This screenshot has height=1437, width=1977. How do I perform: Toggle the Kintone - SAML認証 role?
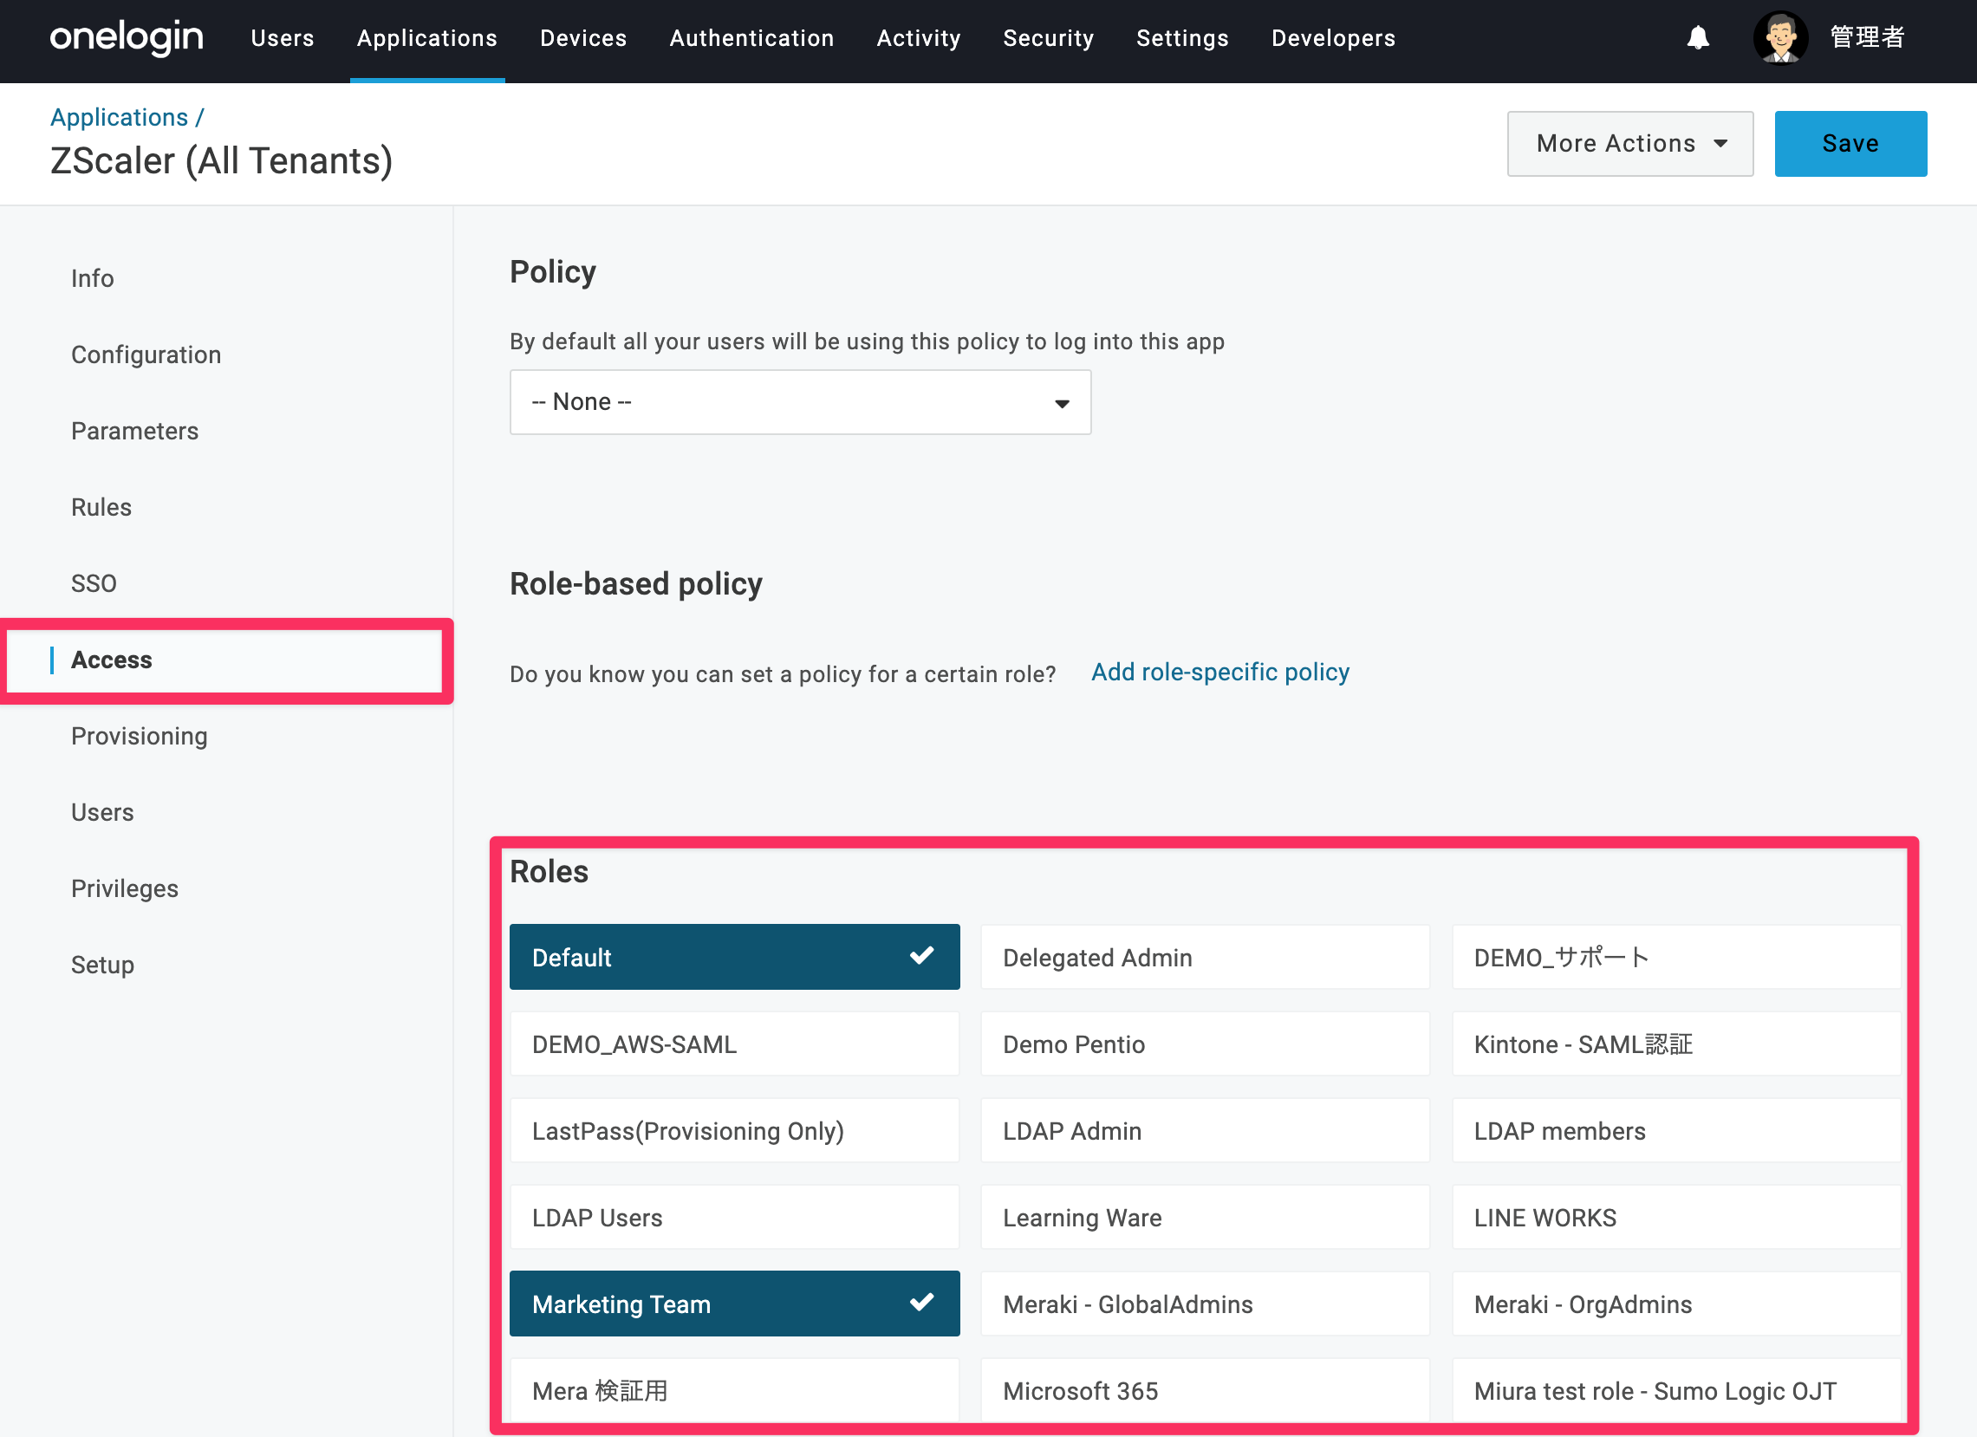pos(1676,1044)
